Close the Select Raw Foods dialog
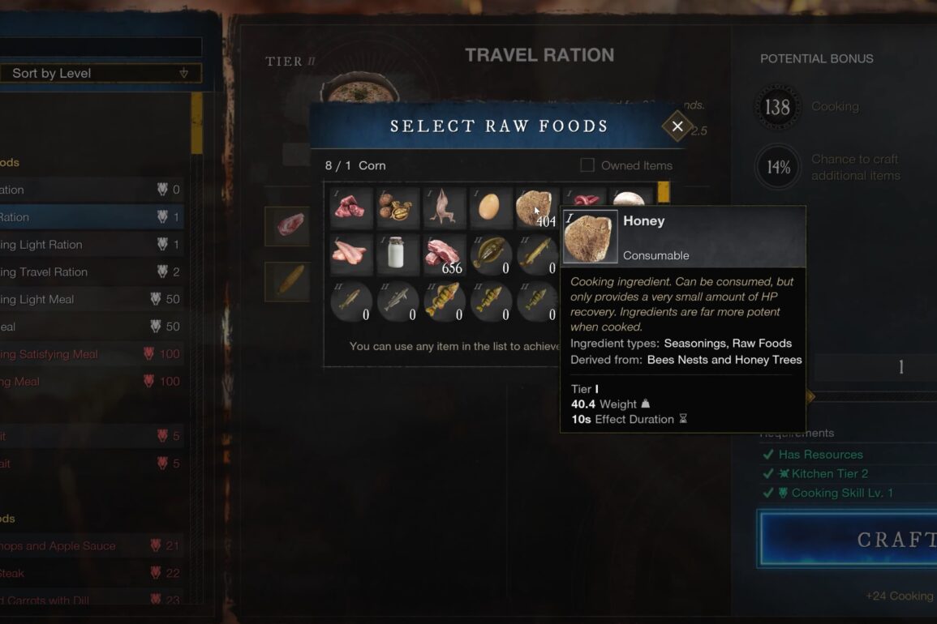 point(677,126)
